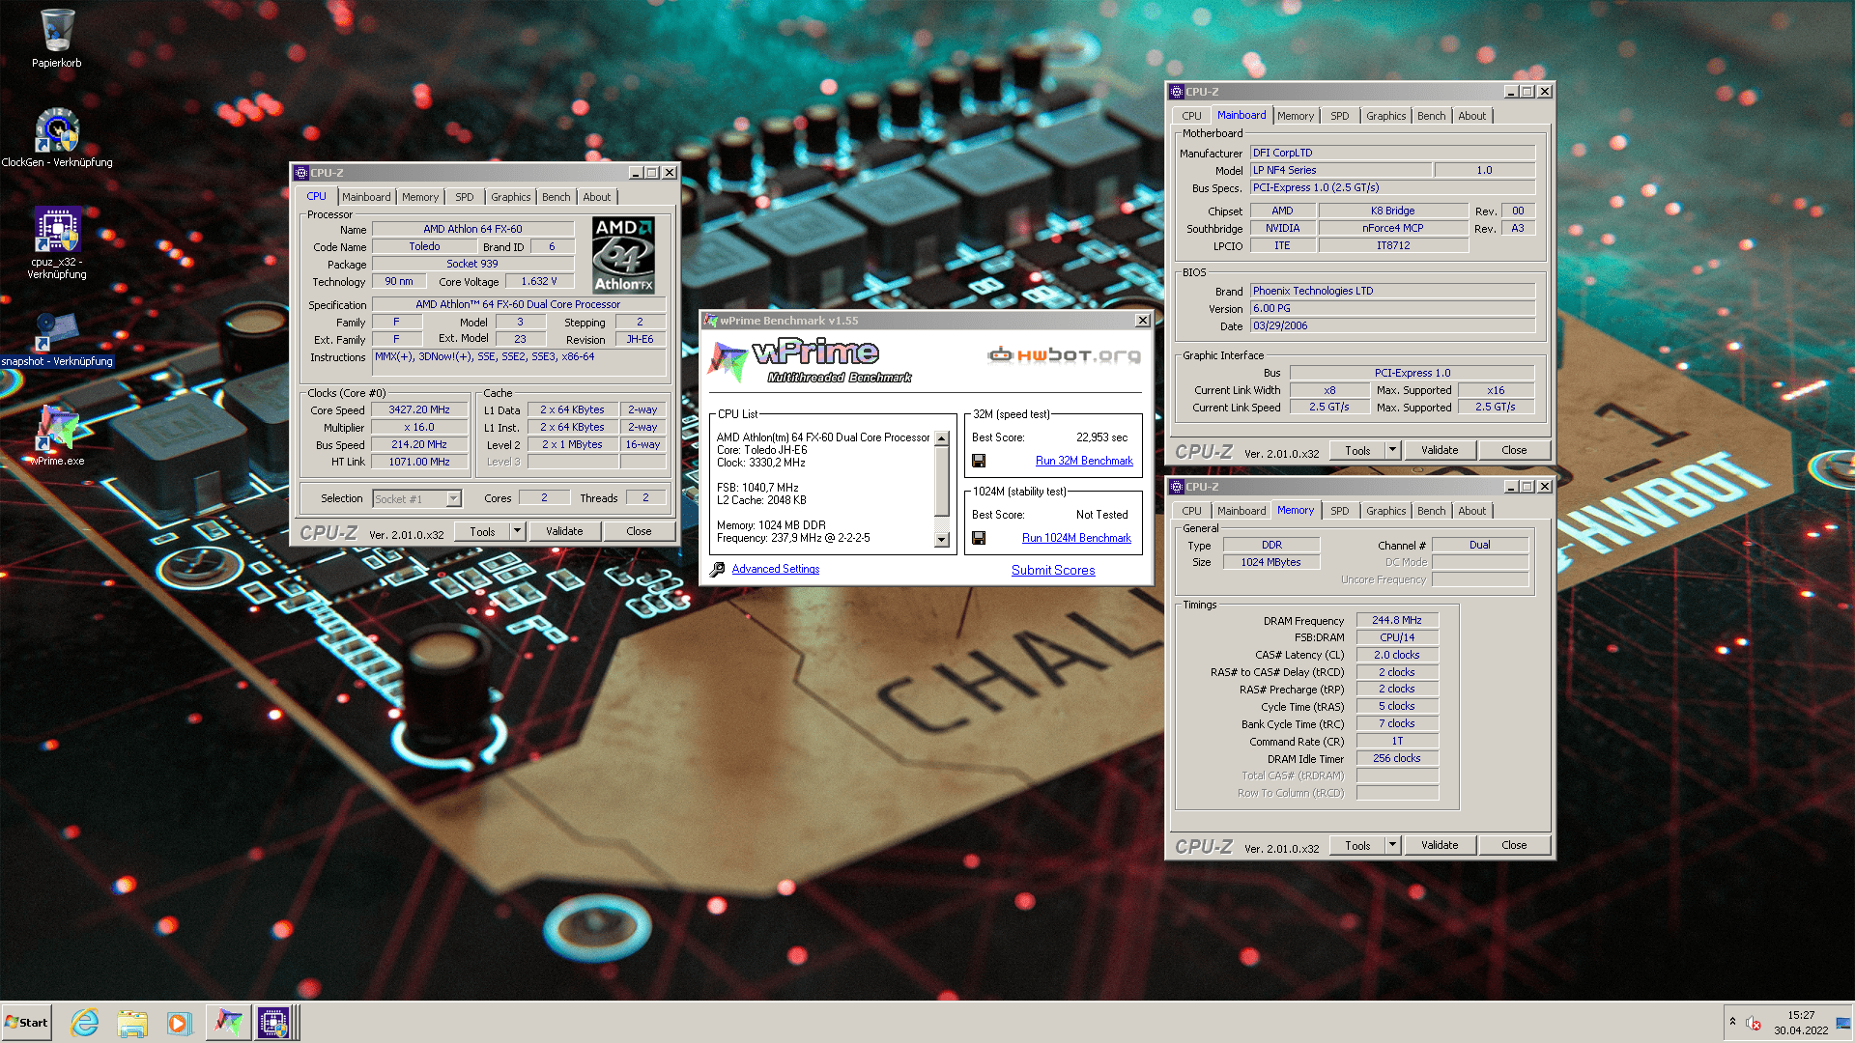The height and width of the screenshot is (1043, 1855).
Task: Click Validate in the Memory window
Action: [1440, 845]
